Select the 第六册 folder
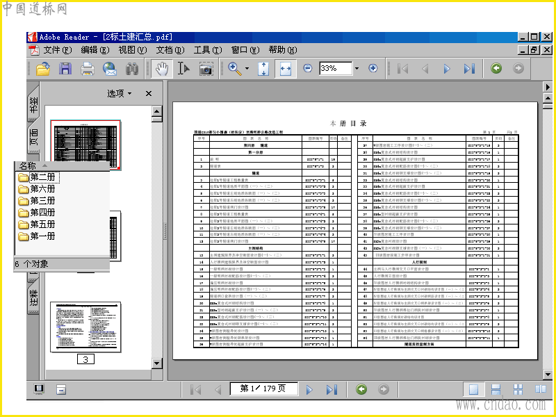Viewport: 556px width, 417px height. (37, 188)
